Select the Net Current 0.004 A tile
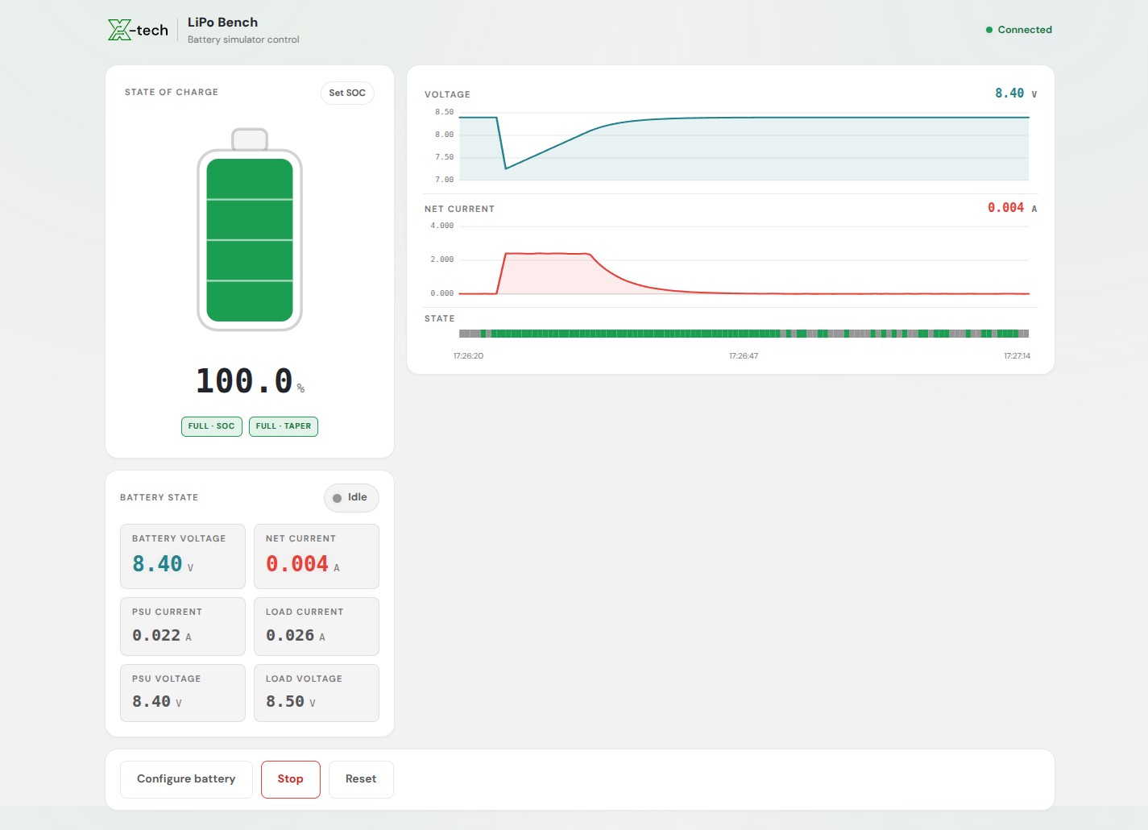Image resolution: width=1148 pixels, height=830 pixels. point(317,556)
